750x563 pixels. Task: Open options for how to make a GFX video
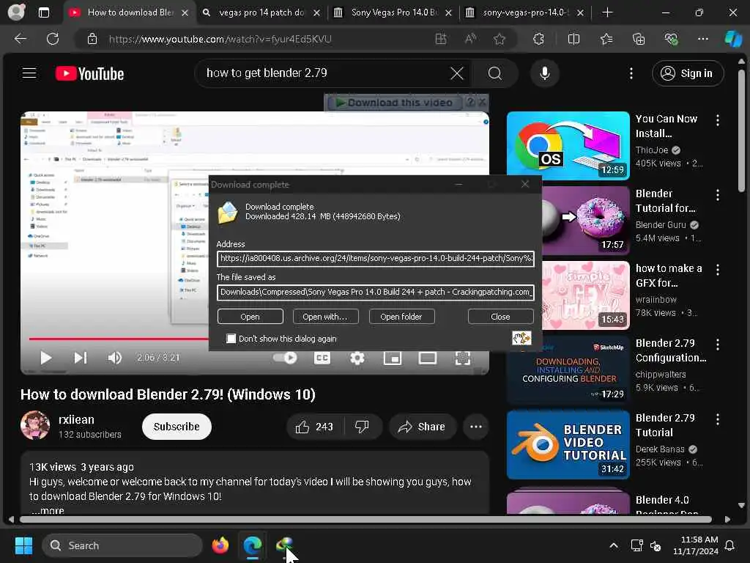click(x=718, y=270)
